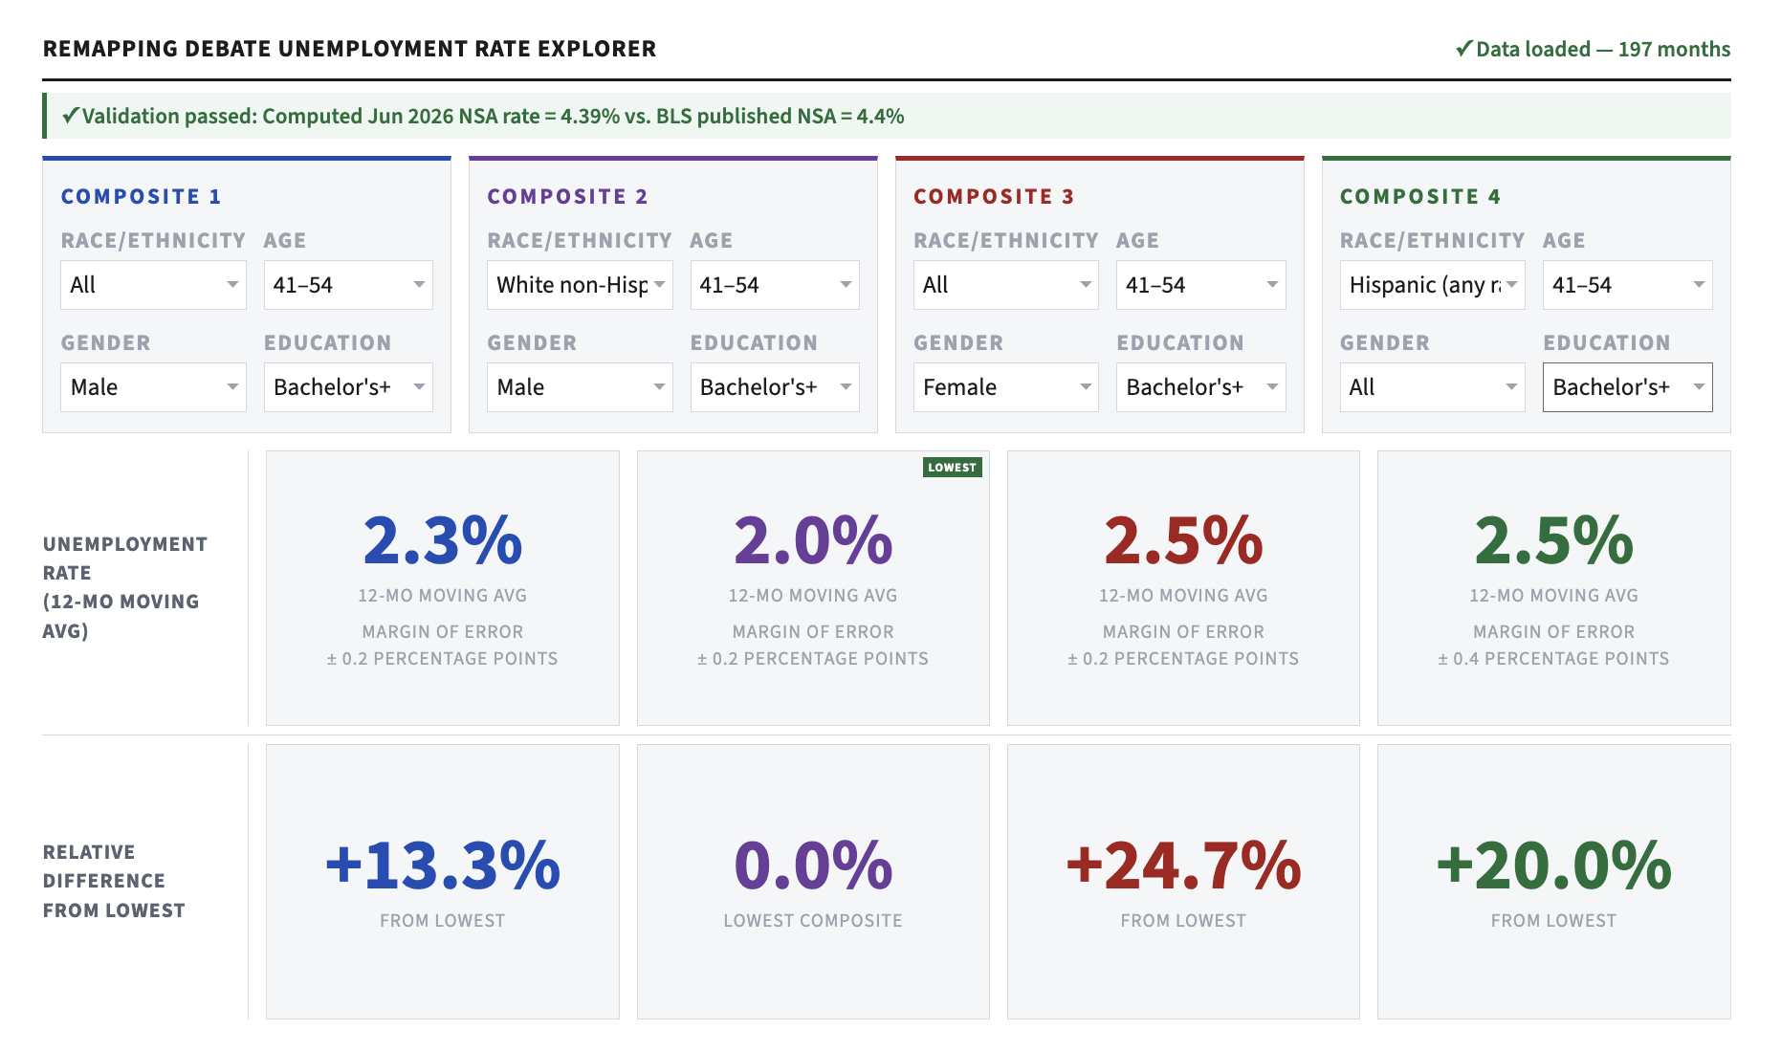Screen dimensions: 1781x1052
Task: Open Composite 2 Age dropdown
Action: tap(775, 285)
